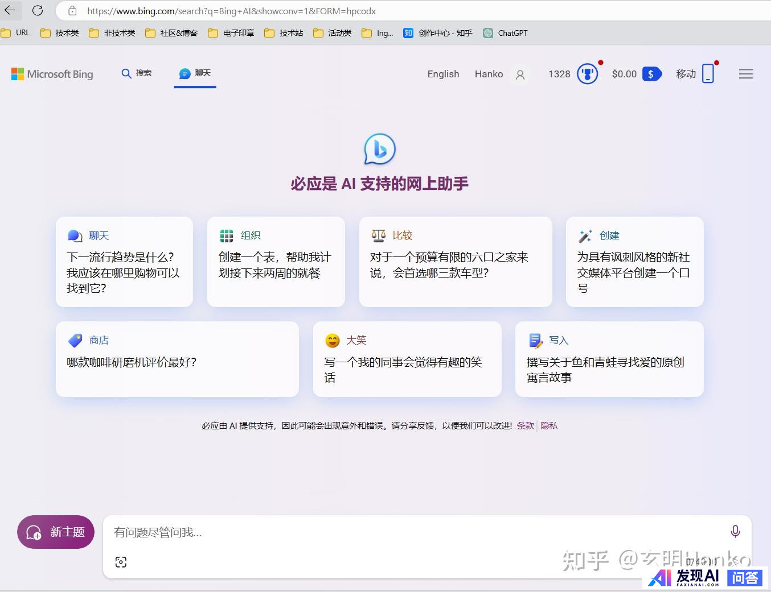Open the 条款 terms link
Screen dimensions: 771x592
click(525, 425)
